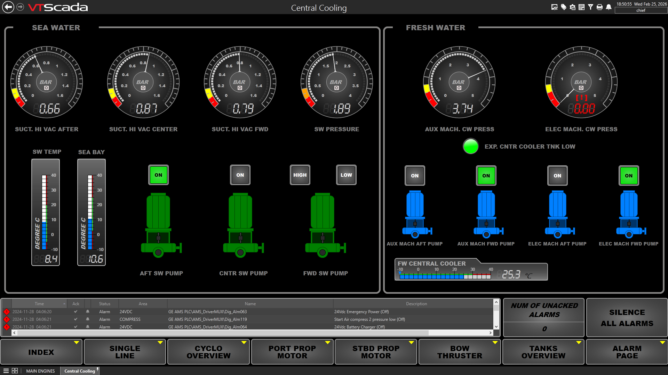Select the ELEC MACH FWD PUMP graphic
The width and height of the screenshot is (668, 375).
631,214
